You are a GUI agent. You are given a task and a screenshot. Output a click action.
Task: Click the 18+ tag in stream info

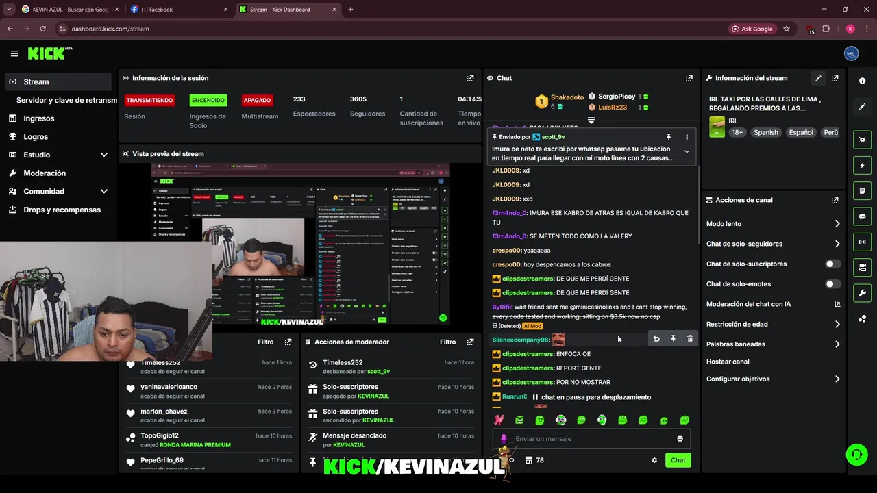tap(737, 132)
